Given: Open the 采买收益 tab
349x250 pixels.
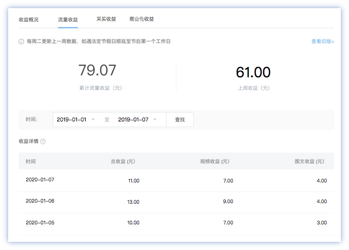Looking at the screenshot, I should [106, 19].
